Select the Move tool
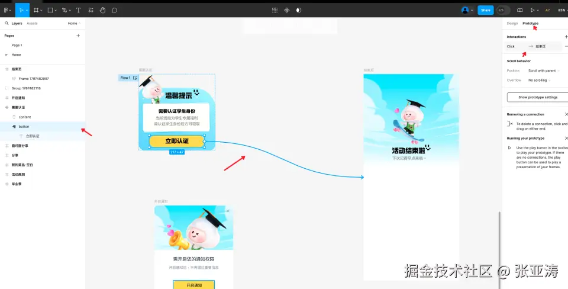 click(x=21, y=10)
